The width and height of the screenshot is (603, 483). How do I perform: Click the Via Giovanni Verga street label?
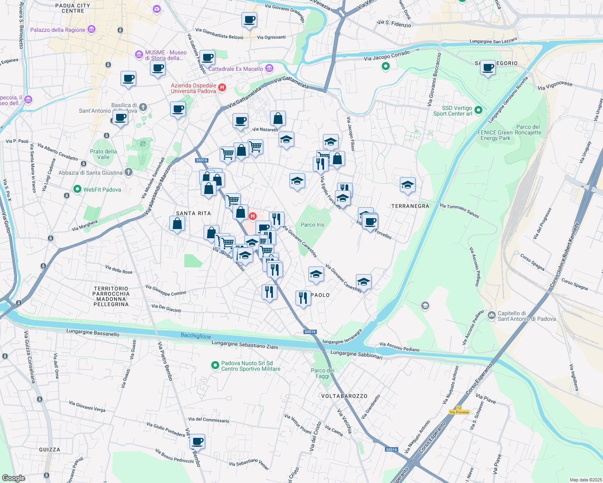[87, 407]
